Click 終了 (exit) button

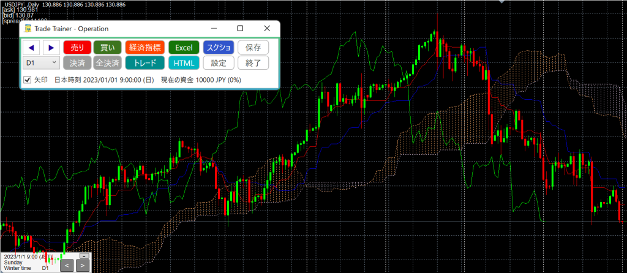(253, 62)
